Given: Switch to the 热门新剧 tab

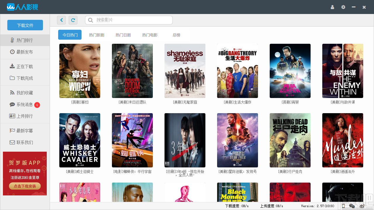Looking at the screenshot, I should click(96, 35).
